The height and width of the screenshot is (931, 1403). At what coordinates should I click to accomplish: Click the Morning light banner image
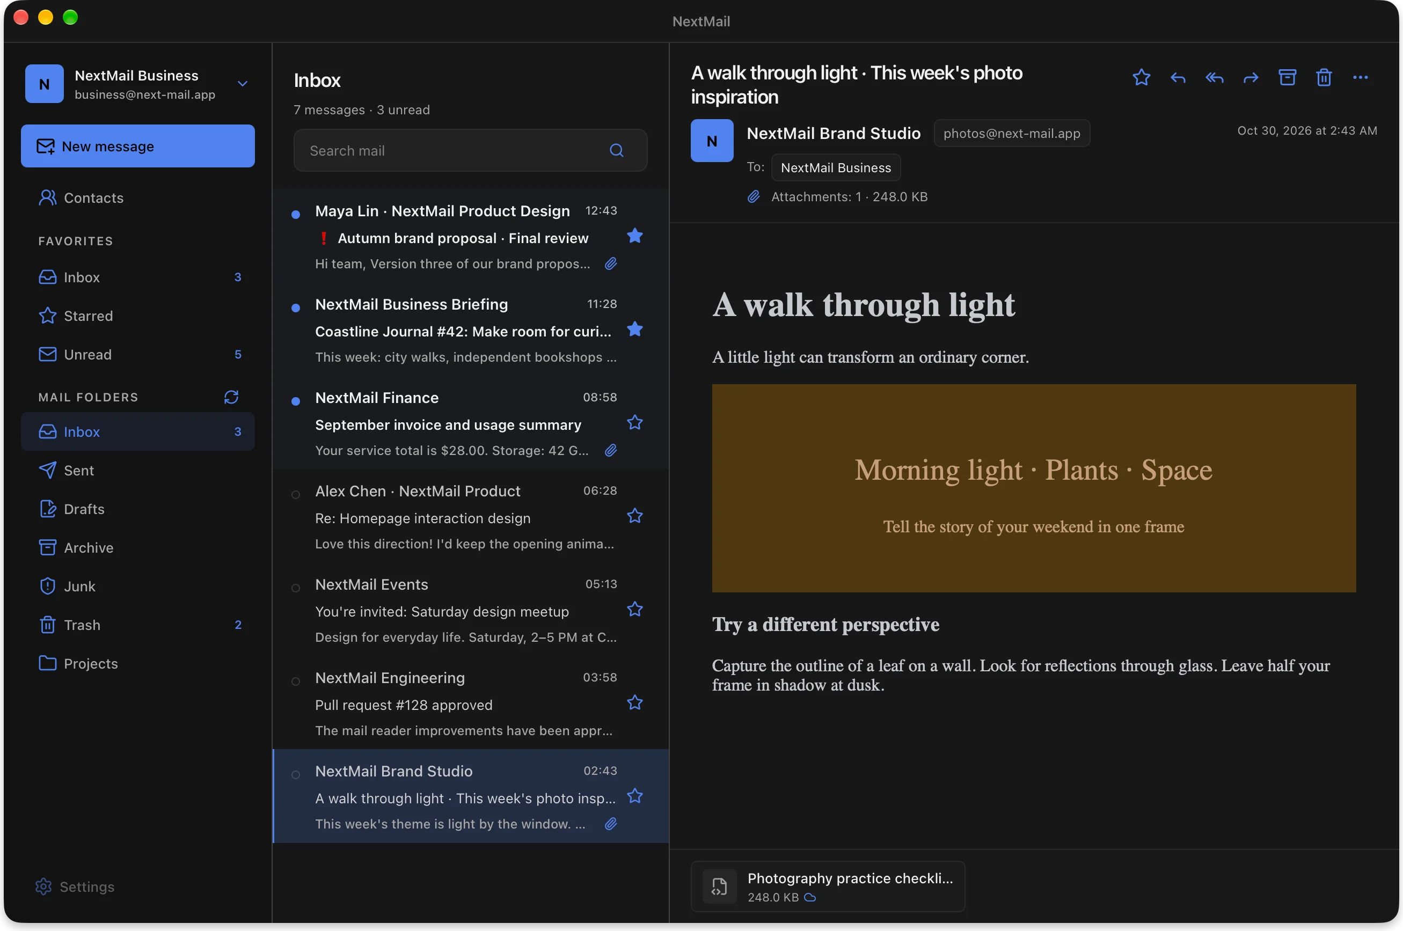(x=1034, y=488)
